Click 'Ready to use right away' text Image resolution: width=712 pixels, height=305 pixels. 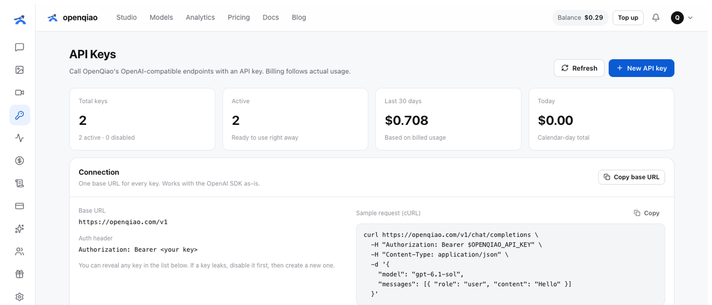[265, 137]
